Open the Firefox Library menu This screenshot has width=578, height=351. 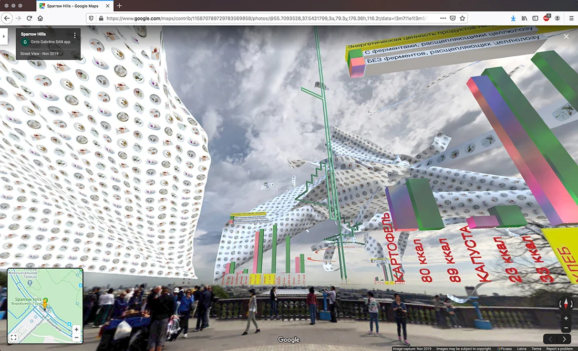point(524,18)
